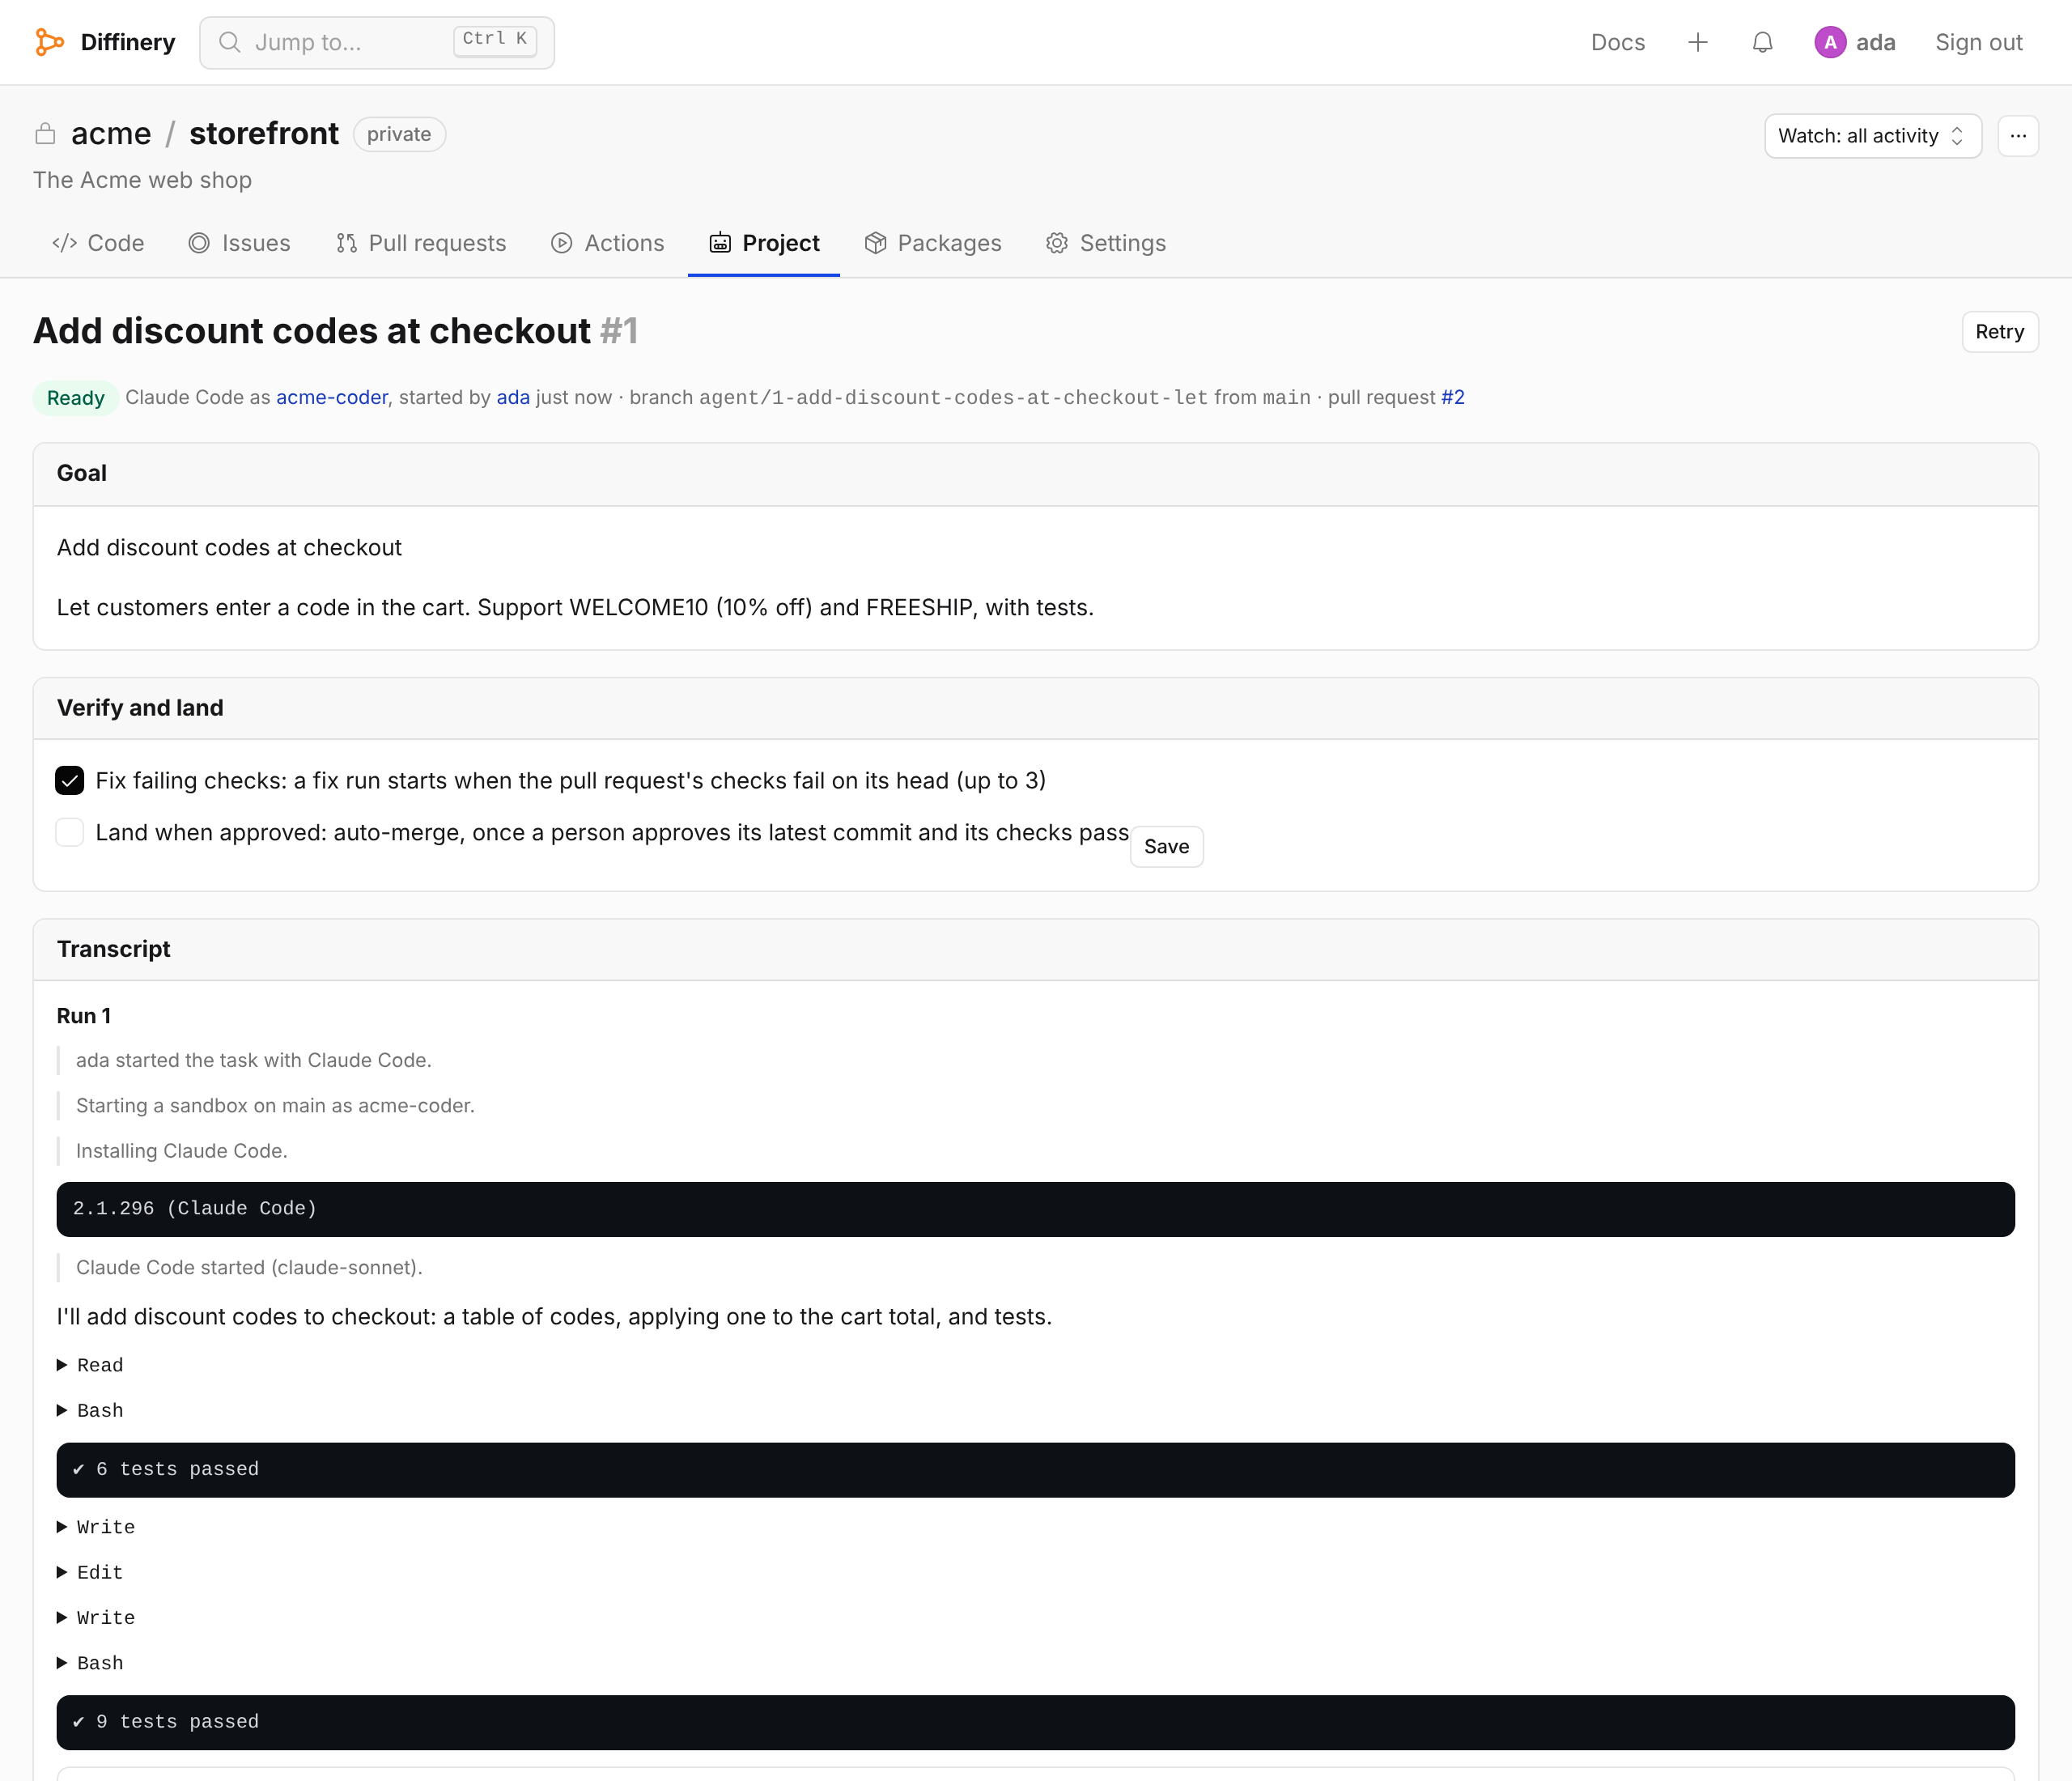
Task: Open pull request #2 link
Action: coord(1452,397)
